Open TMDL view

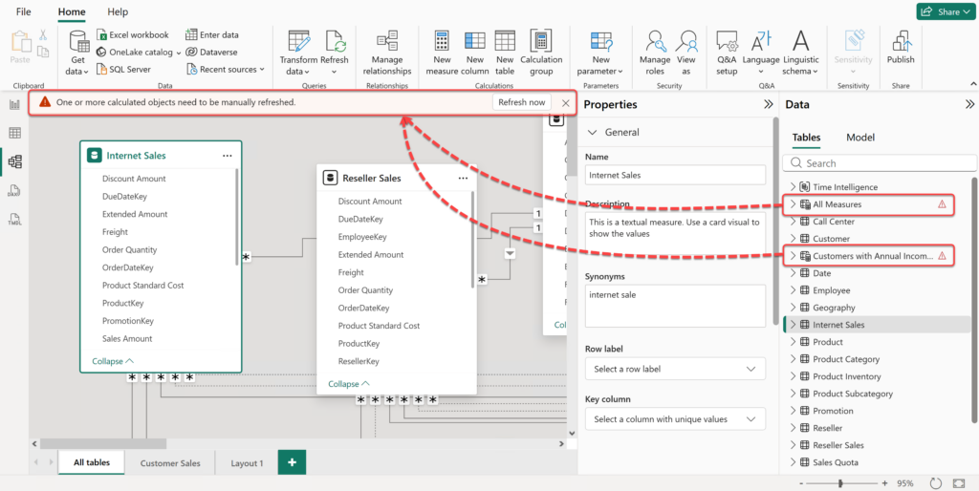coord(14,219)
